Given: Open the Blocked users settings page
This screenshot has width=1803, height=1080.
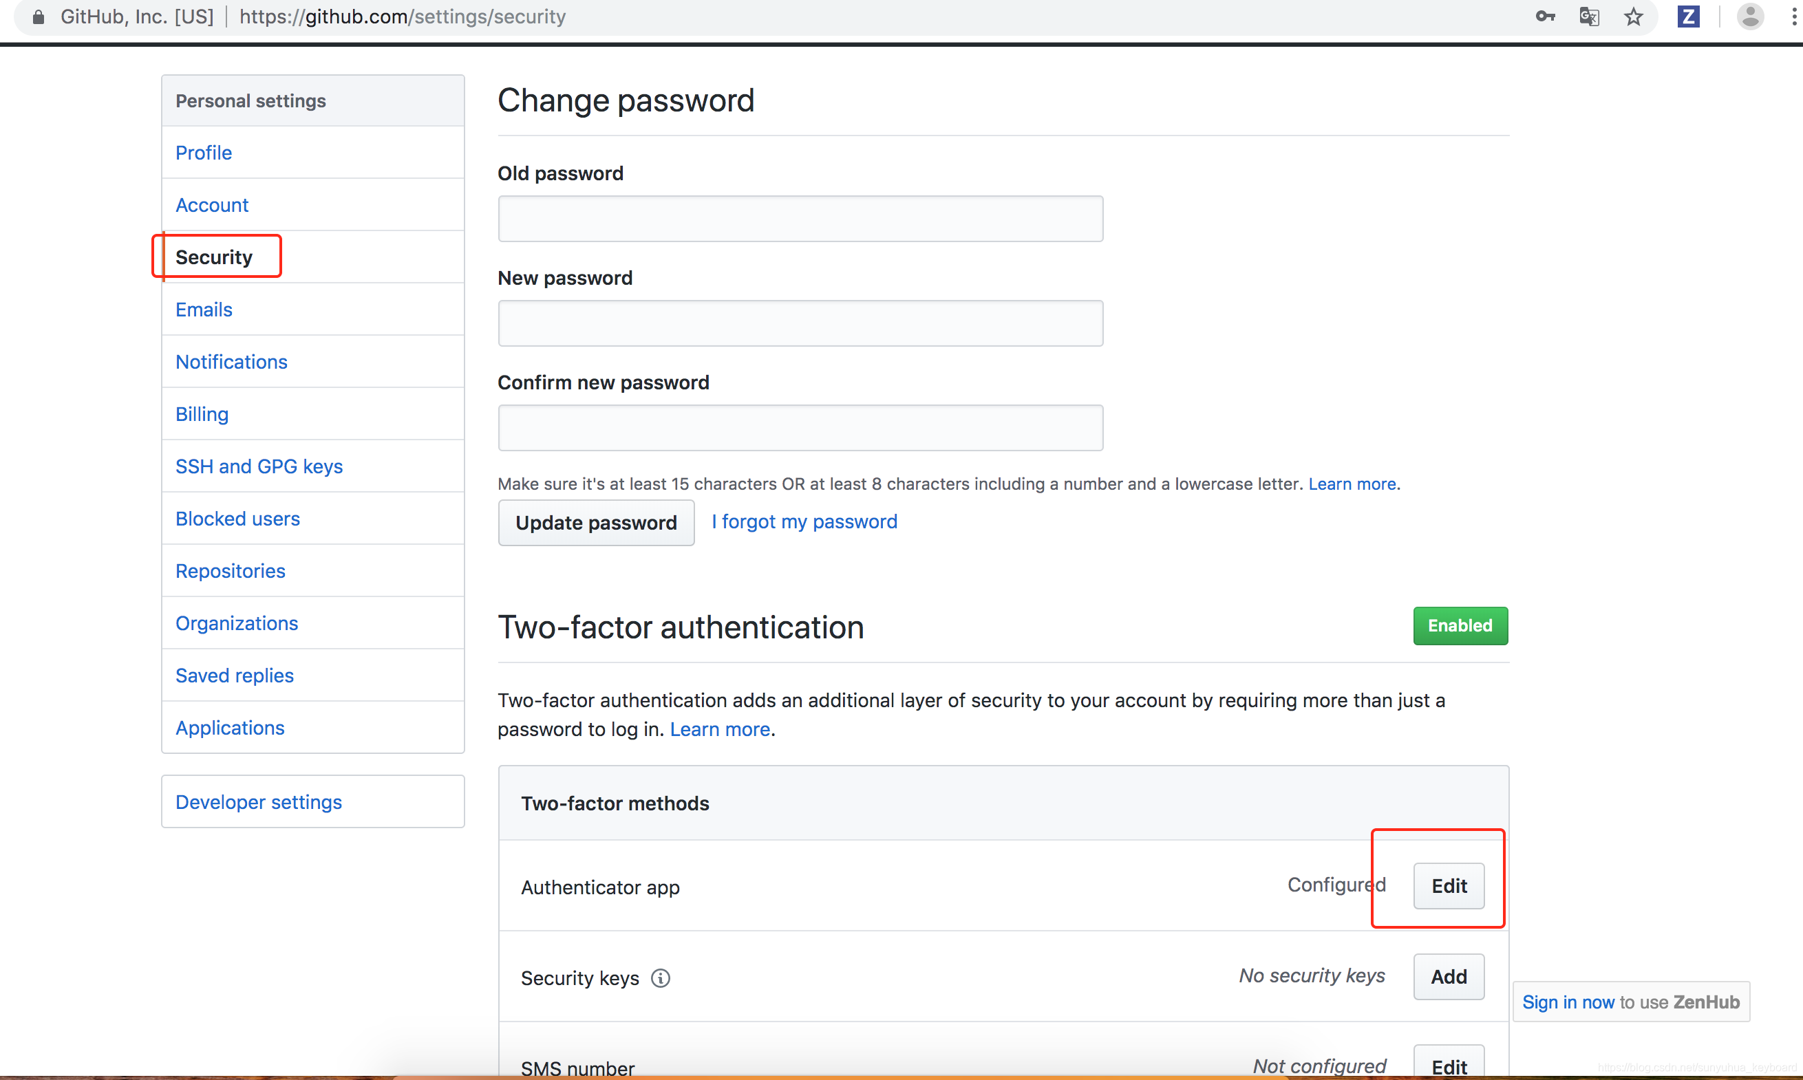Looking at the screenshot, I should click(237, 518).
